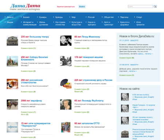Open article 15 лет сети супермаркетов Перекресток
The width and height of the screenshot is (164, 140).
[x=36, y=125]
